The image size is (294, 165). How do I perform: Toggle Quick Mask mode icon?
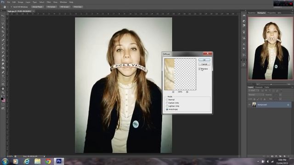(3, 104)
